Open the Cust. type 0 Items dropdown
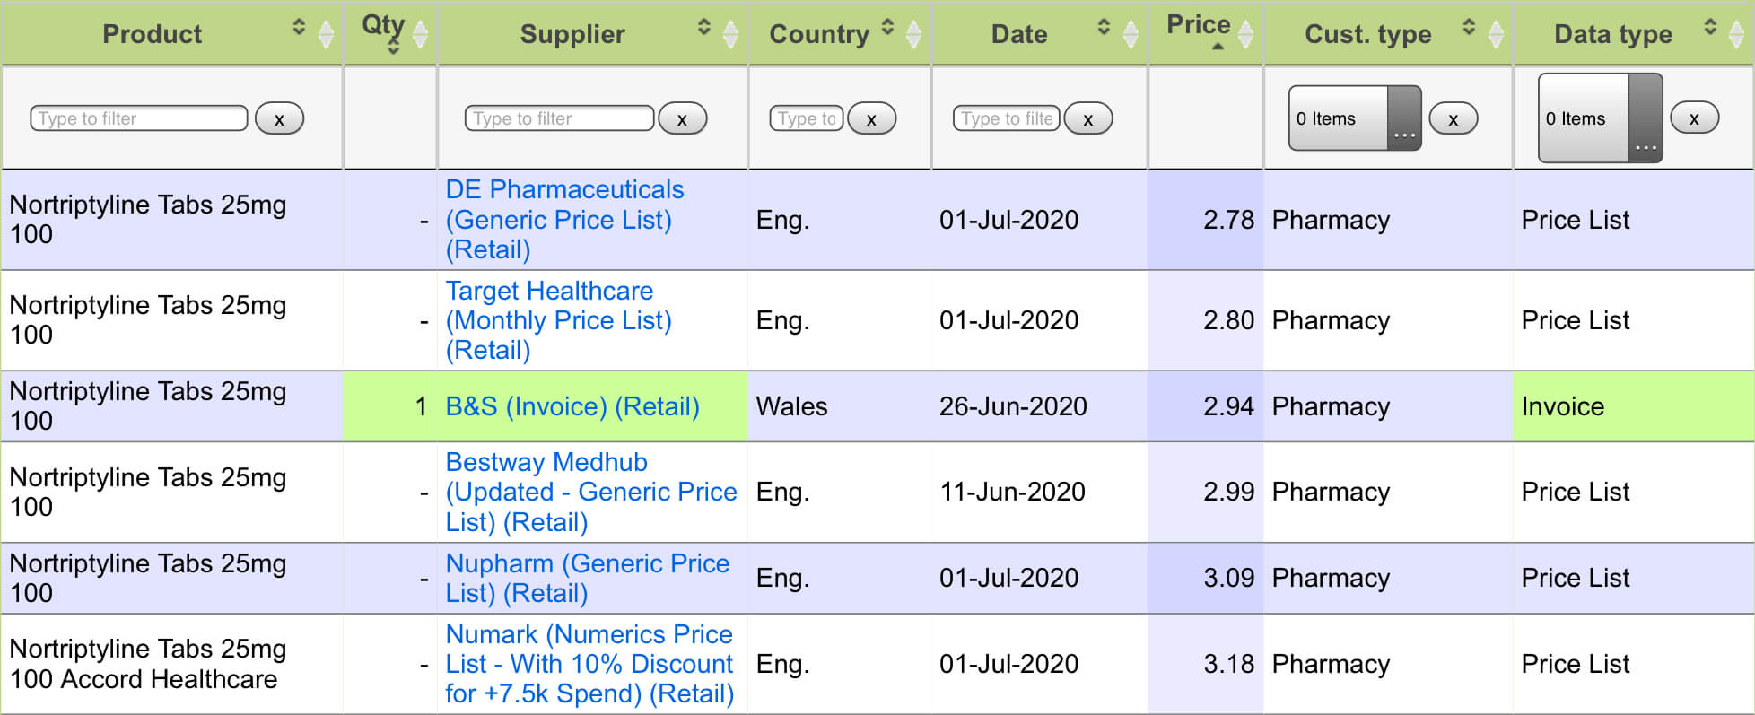 click(1354, 118)
